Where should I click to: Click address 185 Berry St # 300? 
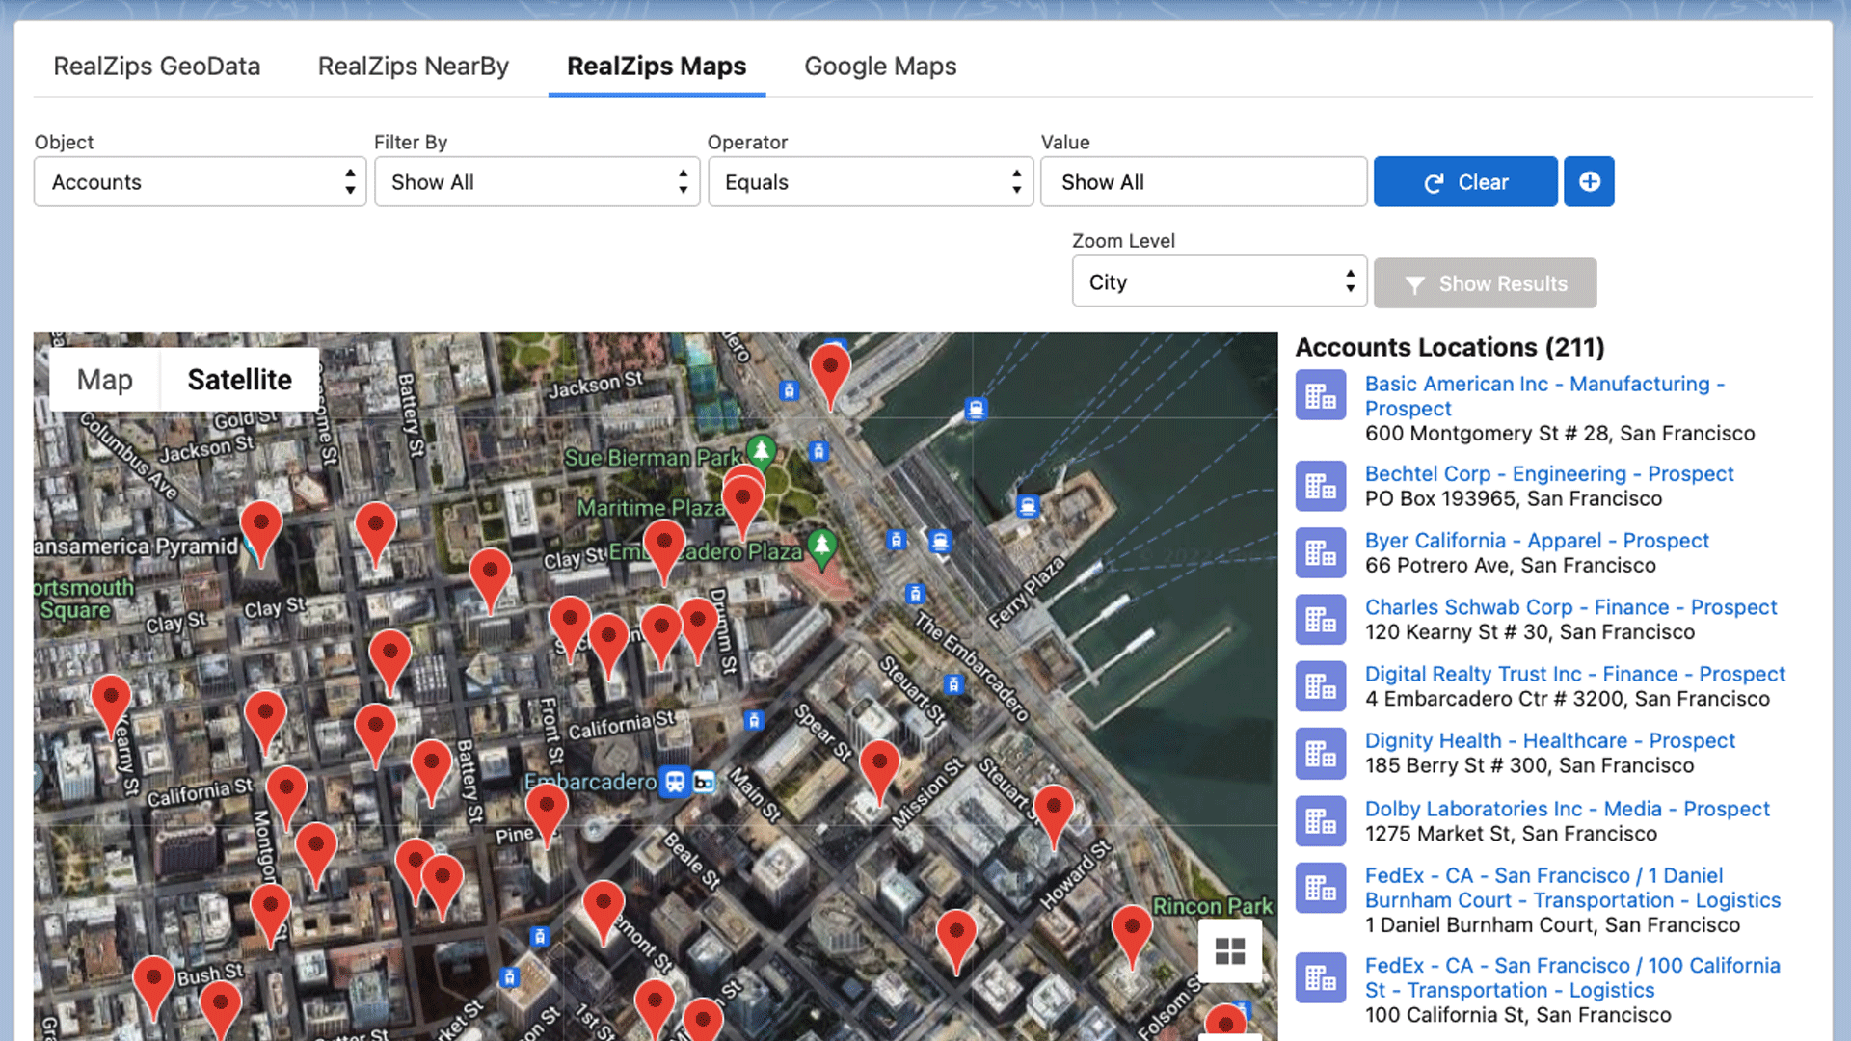coord(1529,766)
